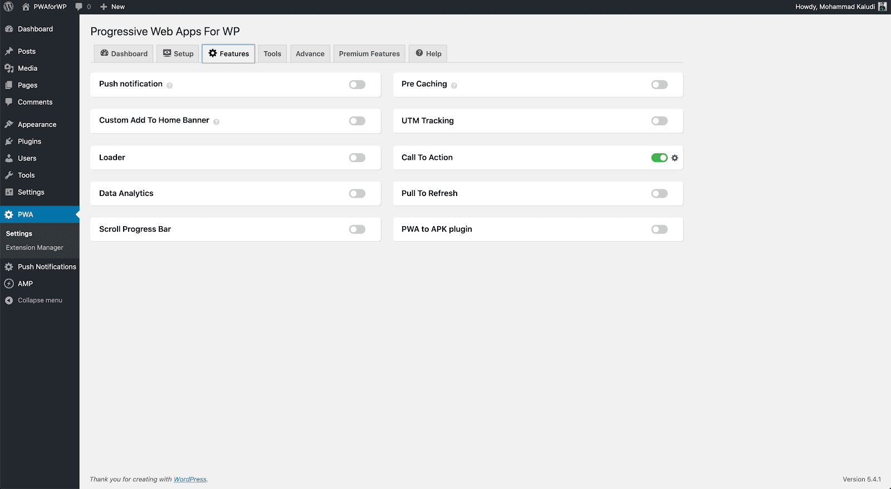Switch to the Dashboard tab
This screenshot has width=891, height=489.
click(x=124, y=53)
